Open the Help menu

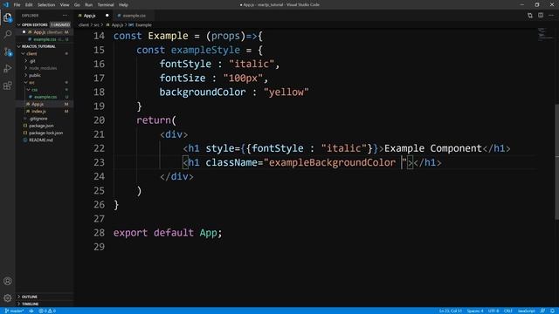(x=123, y=4)
